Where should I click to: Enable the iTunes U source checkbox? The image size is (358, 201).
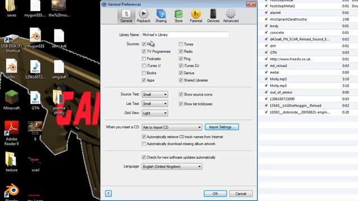(144, 66)
